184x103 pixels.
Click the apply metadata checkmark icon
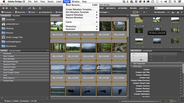point(182,98)
